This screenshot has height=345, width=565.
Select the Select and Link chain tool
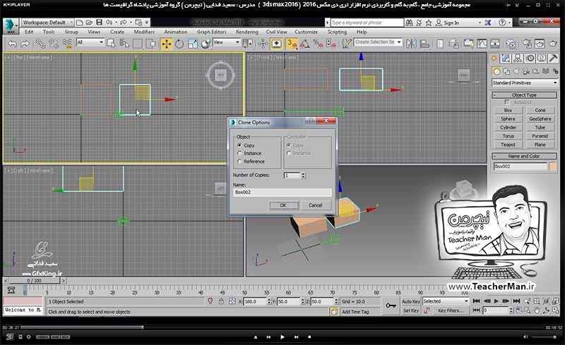[40, 44]
